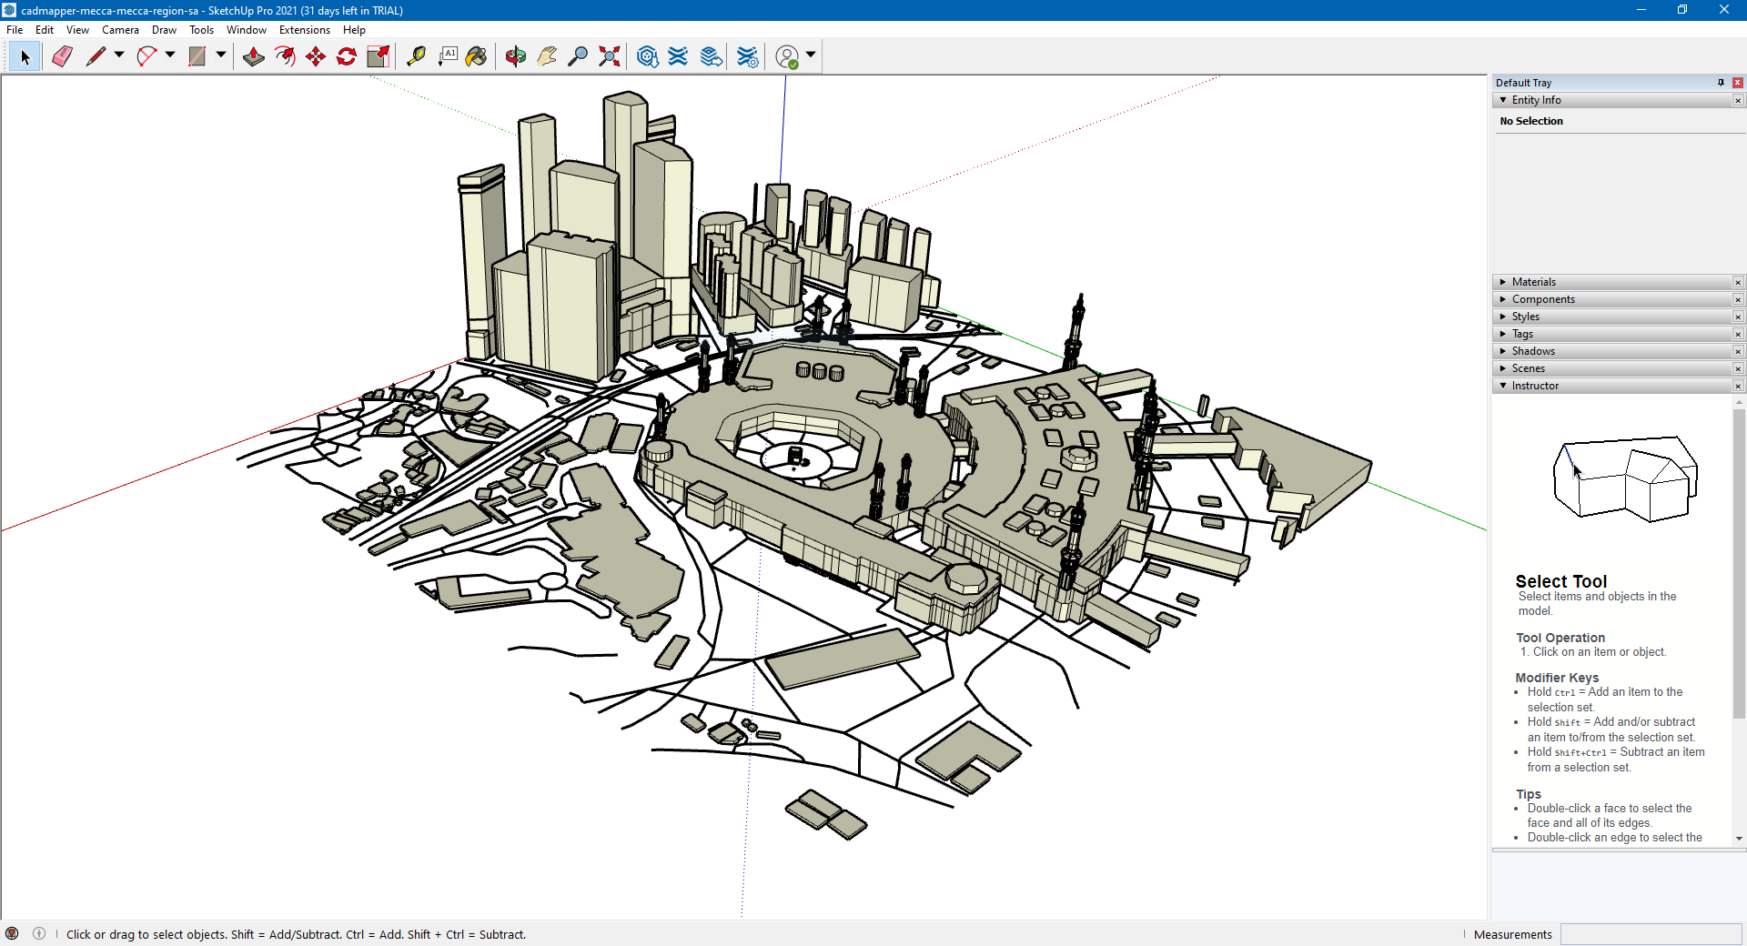Click the Zoom Extents icon
Image resolution: width=1747 pixels, height=946 pixels.
click(610, 56)
